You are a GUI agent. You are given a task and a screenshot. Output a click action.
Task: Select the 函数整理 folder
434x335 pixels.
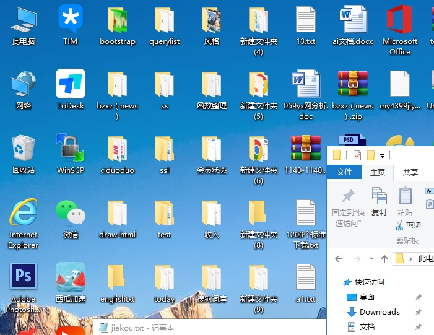(212, 90)
